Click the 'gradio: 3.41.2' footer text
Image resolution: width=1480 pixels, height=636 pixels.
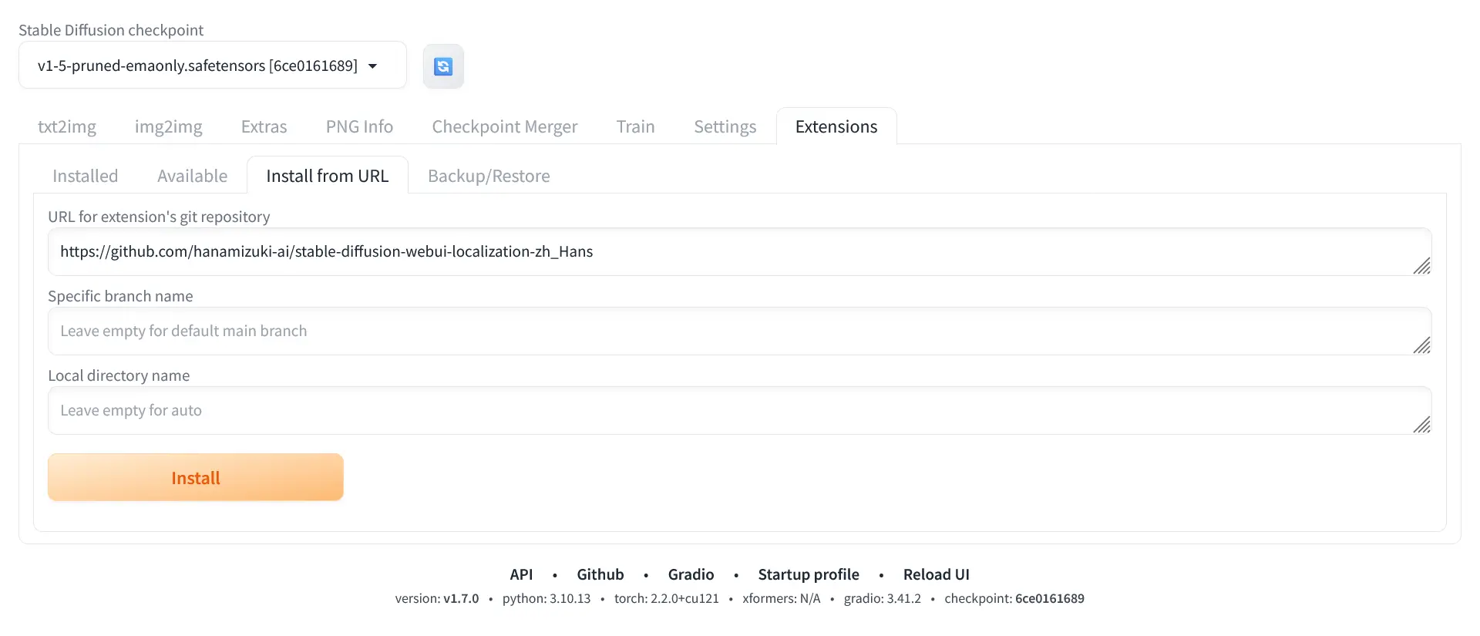click(883, 599)
